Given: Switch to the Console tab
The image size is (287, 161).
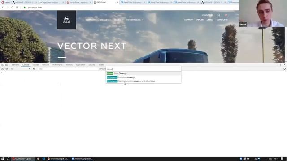Looking at the screenshot, I should (x=26, y=65).
